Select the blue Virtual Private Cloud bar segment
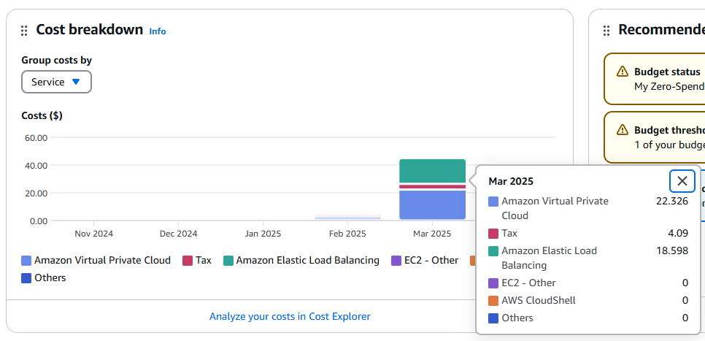Viewport: 705px width, 341px height. (x=432, y=204)
